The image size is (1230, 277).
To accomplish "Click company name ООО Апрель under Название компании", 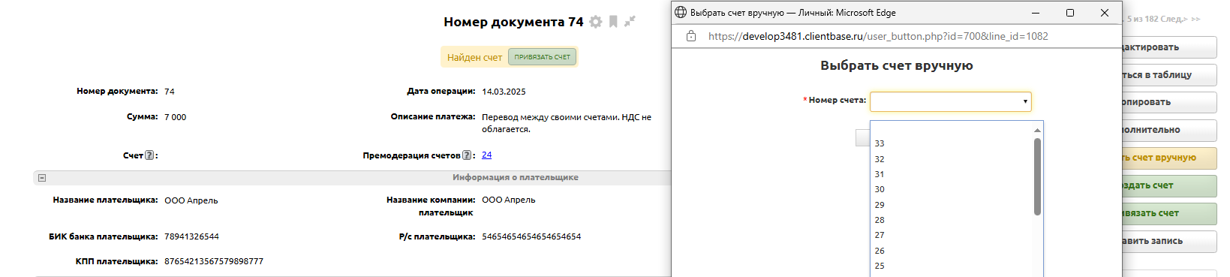I will (509, 200).
